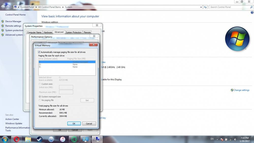Select the Remote tab
The width and height of the screenshot is (254, 143).
[87, 33]
